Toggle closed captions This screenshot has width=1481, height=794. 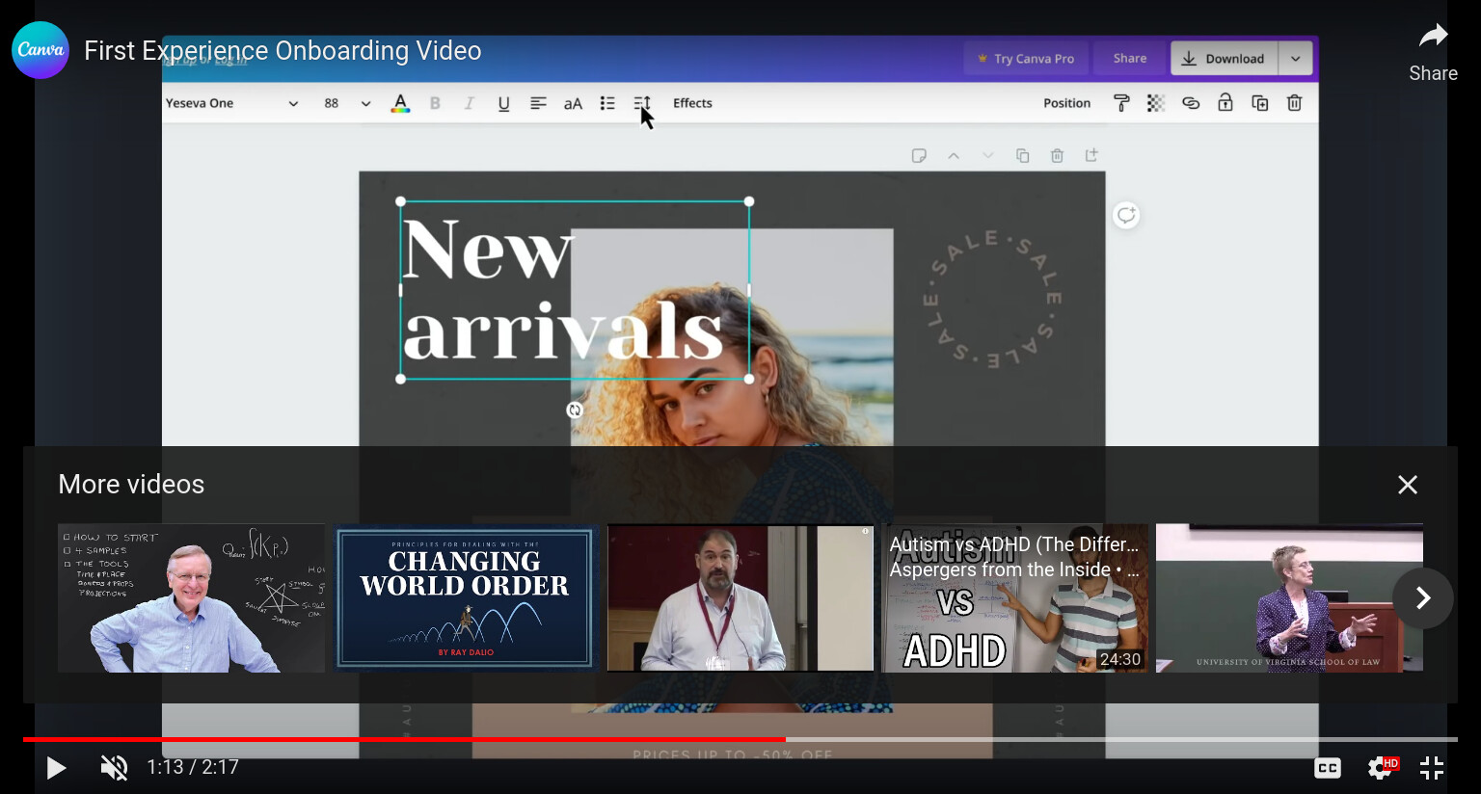[1328, 768]
